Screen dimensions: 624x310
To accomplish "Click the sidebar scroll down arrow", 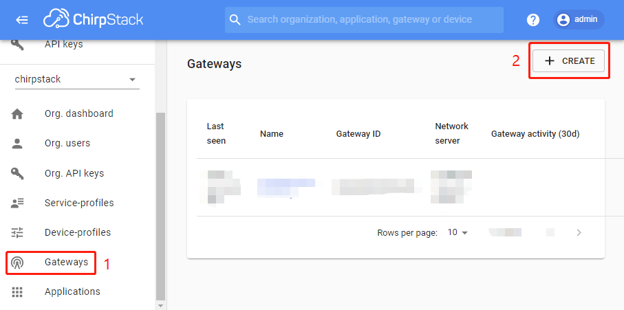I will (160, 306).
